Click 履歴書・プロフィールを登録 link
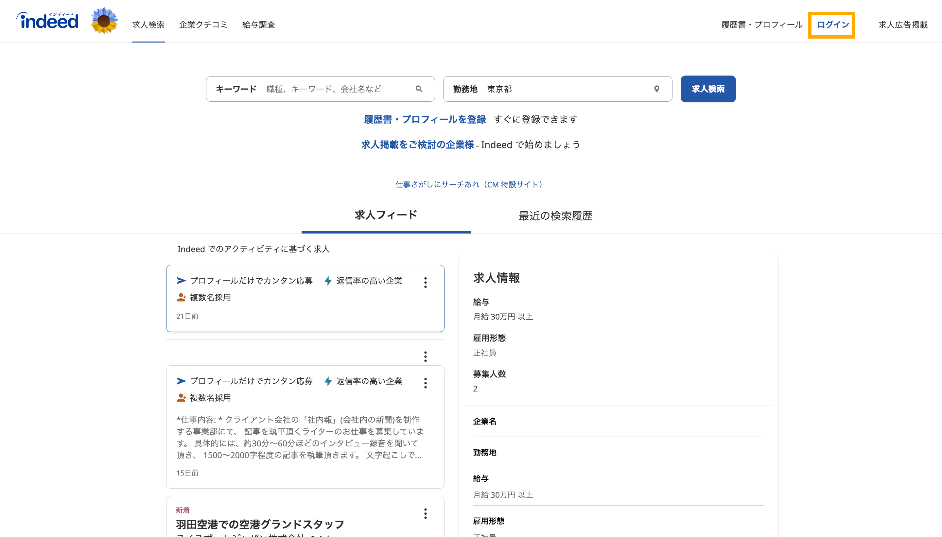Viewport: 942px width, 537px height. point(425,119)
